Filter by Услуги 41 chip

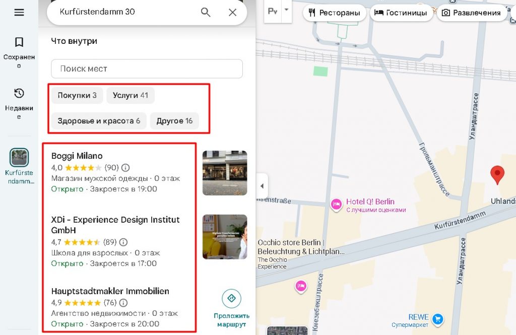[x=131, y=95]
